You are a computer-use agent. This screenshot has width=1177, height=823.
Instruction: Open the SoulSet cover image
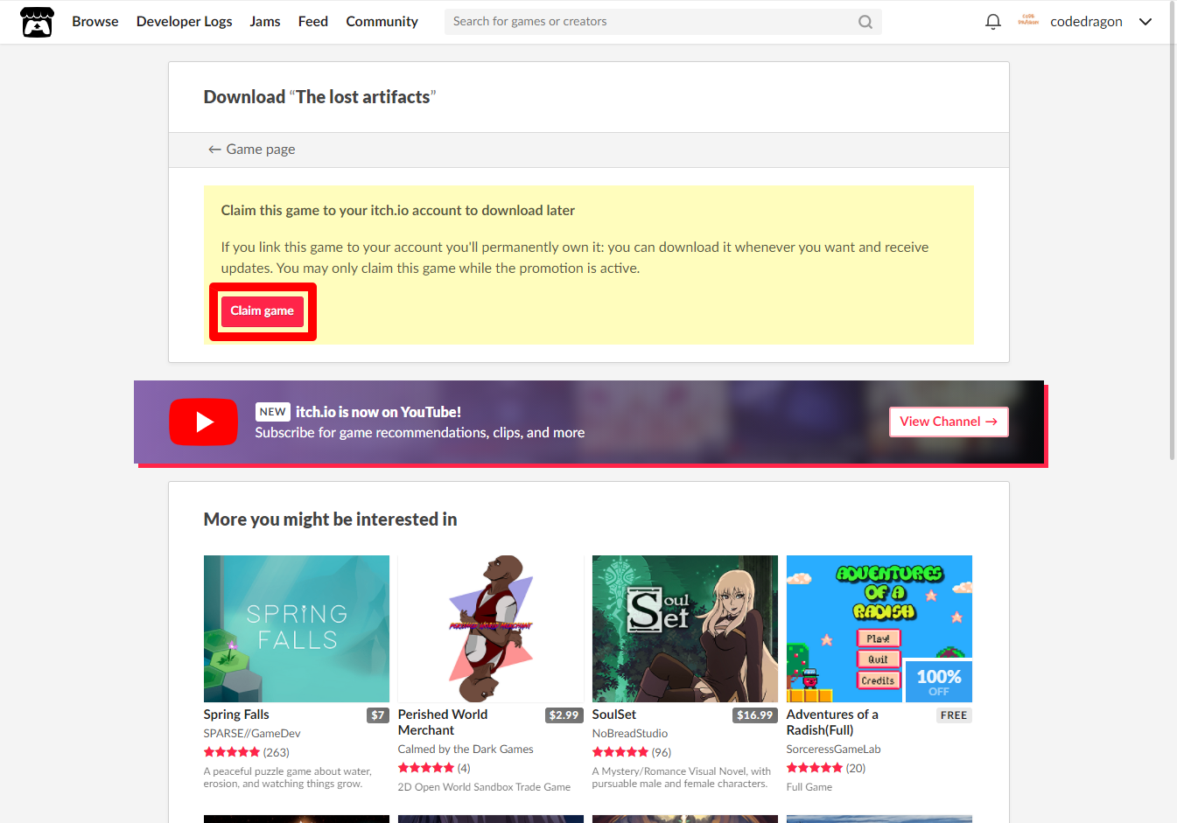tap(685, 629)
